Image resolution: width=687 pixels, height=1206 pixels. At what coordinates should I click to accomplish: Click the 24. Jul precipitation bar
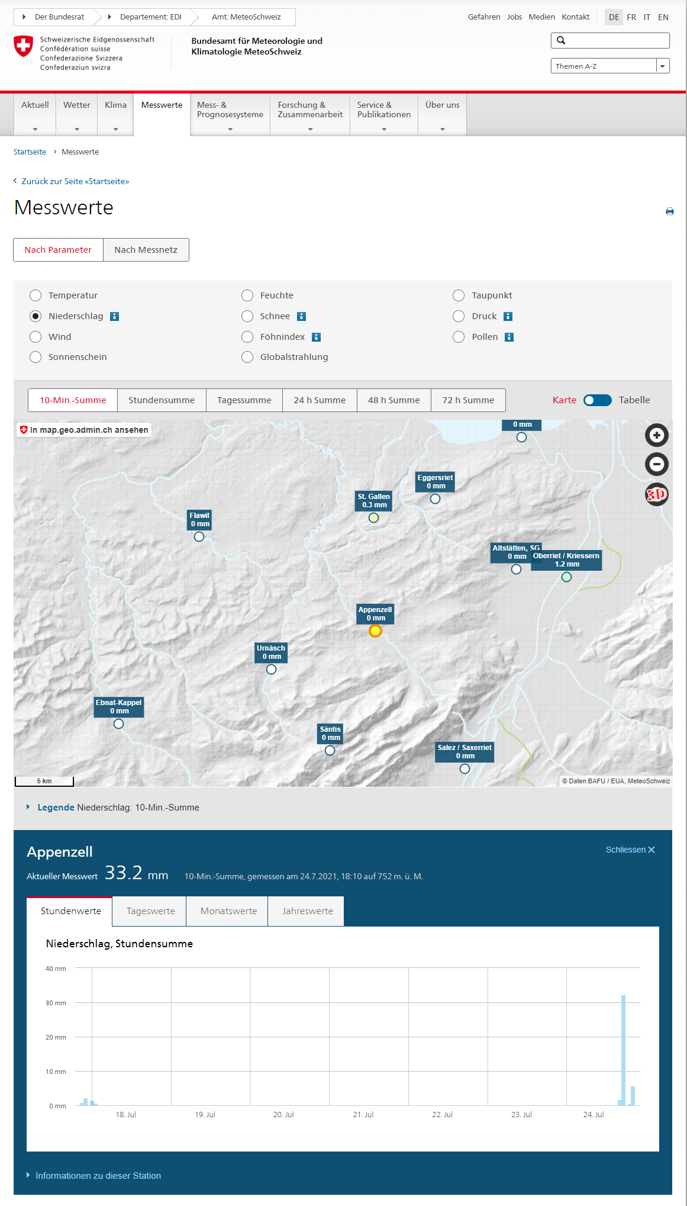point(623,1050)
